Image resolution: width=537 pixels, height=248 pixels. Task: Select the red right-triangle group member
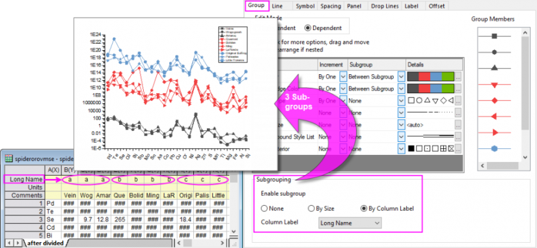(494, 132)
